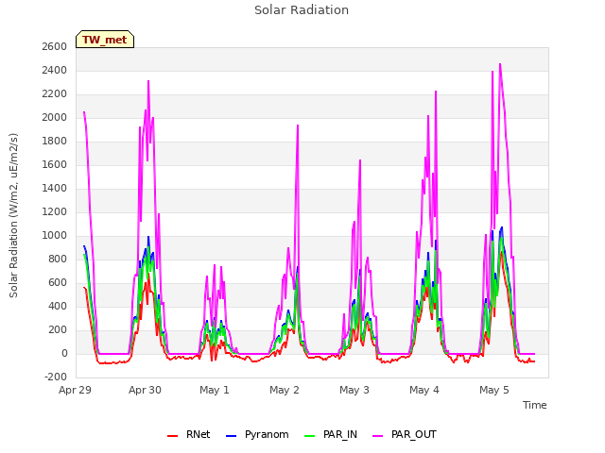Click the red RNet legend swatch
This screenshot has height=453, width=605.
[172, 436]
